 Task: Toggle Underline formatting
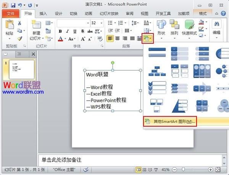(75, 31)
